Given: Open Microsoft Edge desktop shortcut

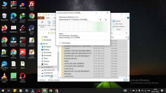Looking at the screenshot, I should pyautogui.click(x=13, y=18).
